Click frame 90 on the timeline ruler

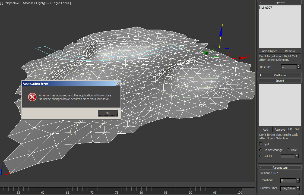190,193
